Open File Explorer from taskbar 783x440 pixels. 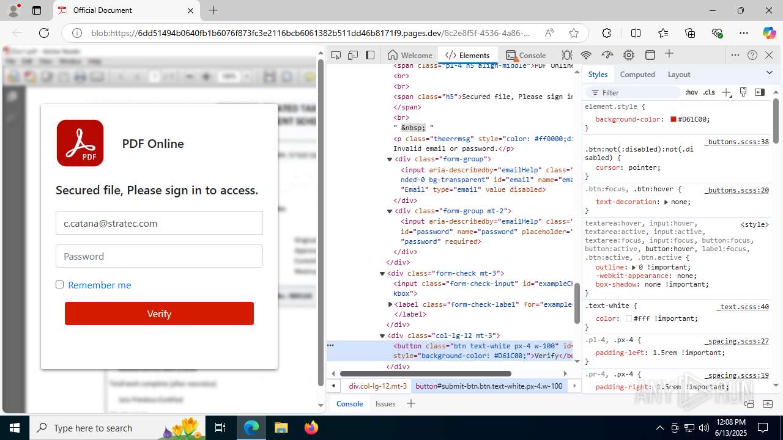click(x=281, y=428)
